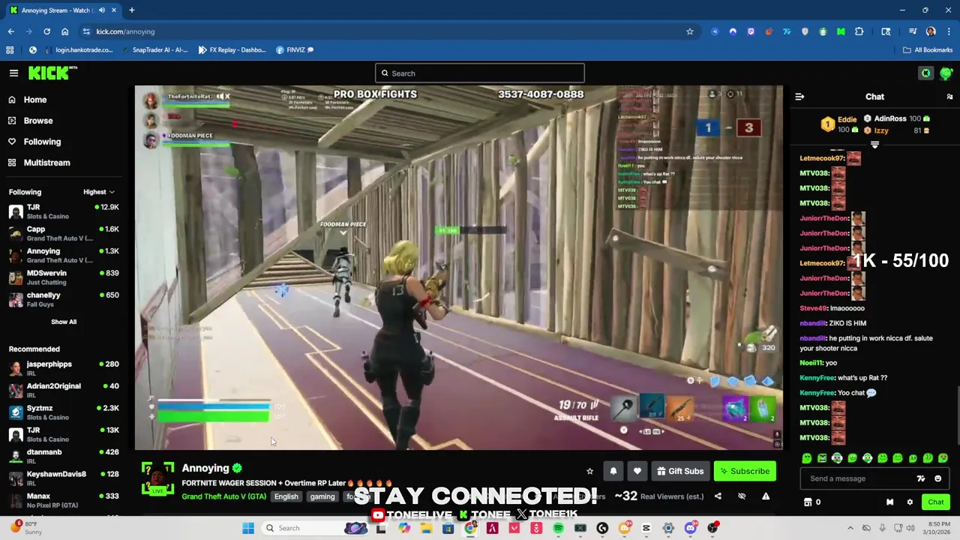The image size is (960, 540).
Task: Open the green M extension icon in Chrome toolbar
Action: 841,31
